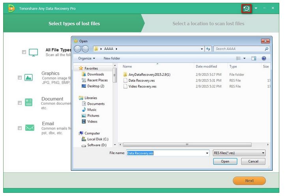
Task: Sort files by Name column
Action: point(127,66)
